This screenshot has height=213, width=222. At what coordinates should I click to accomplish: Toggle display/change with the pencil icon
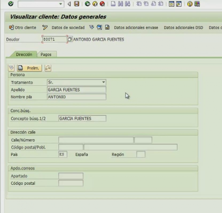click(45, 27)
